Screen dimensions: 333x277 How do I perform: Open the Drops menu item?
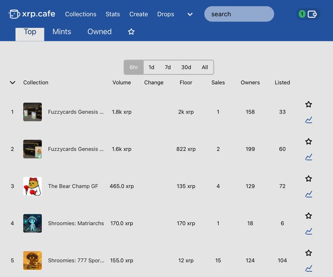click(x=166, y=14)
